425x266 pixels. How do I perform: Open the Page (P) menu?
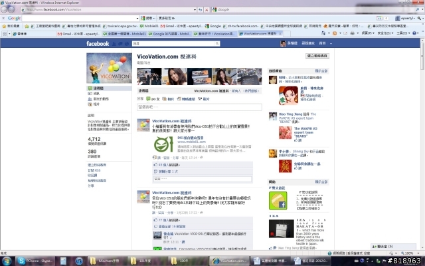coord(367,33)
